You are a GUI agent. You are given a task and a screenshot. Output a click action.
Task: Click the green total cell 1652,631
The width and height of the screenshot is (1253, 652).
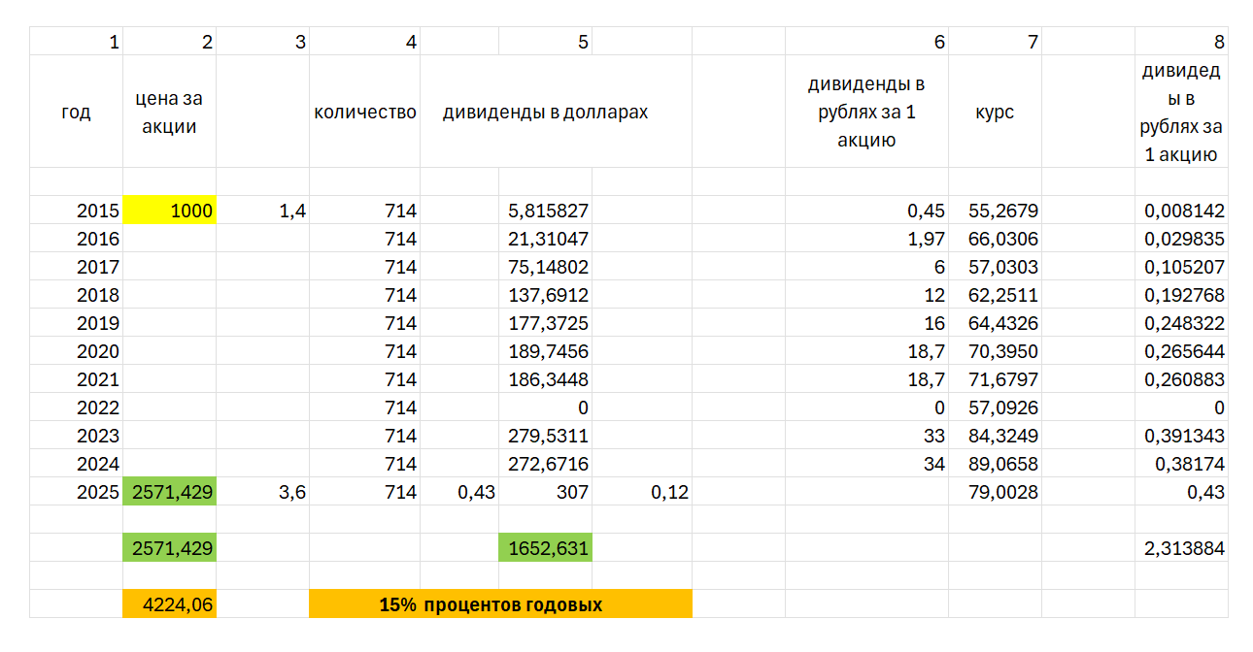tap(545, 548)
